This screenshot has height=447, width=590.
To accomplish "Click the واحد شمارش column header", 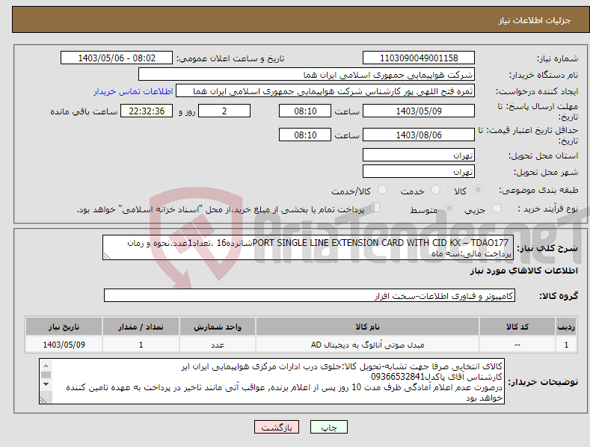I will click(218, 327).
